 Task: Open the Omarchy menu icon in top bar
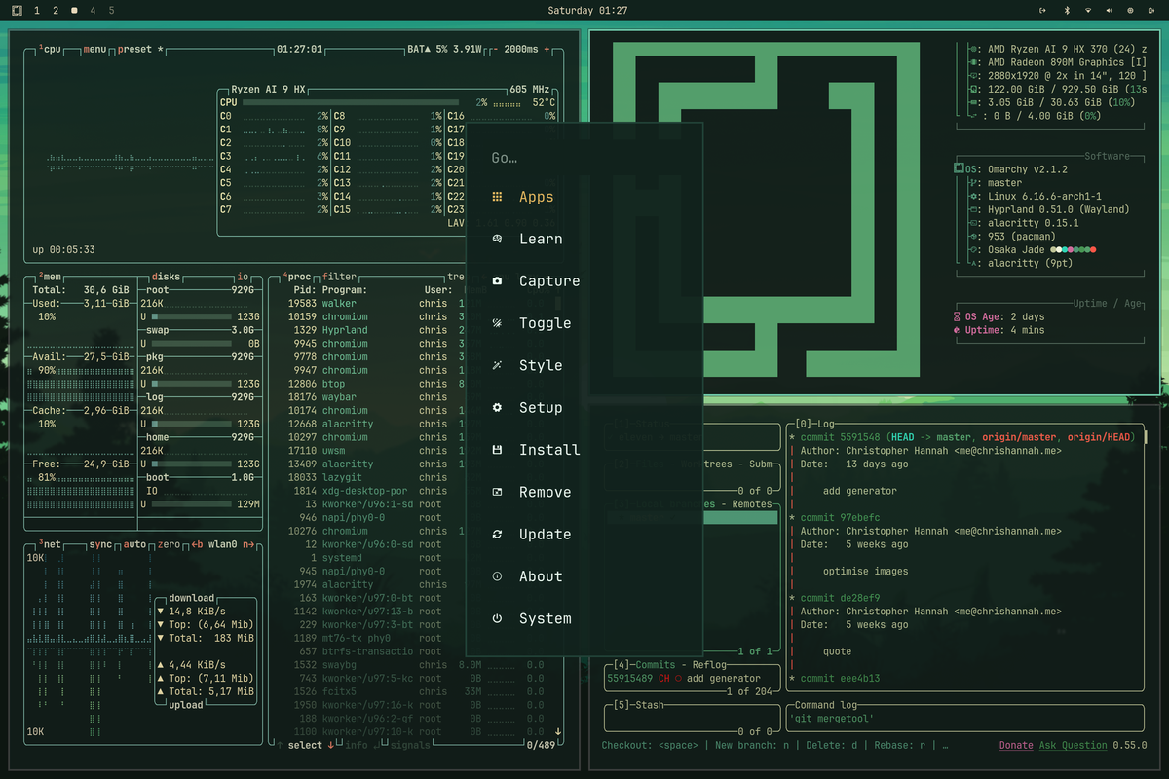coord(17,10)
